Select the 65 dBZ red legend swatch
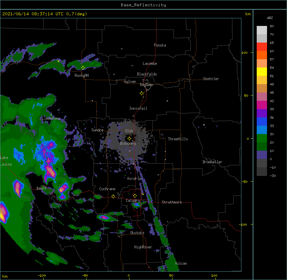Image resolution: width=287 pixels, height=280 pixels. 262,47
